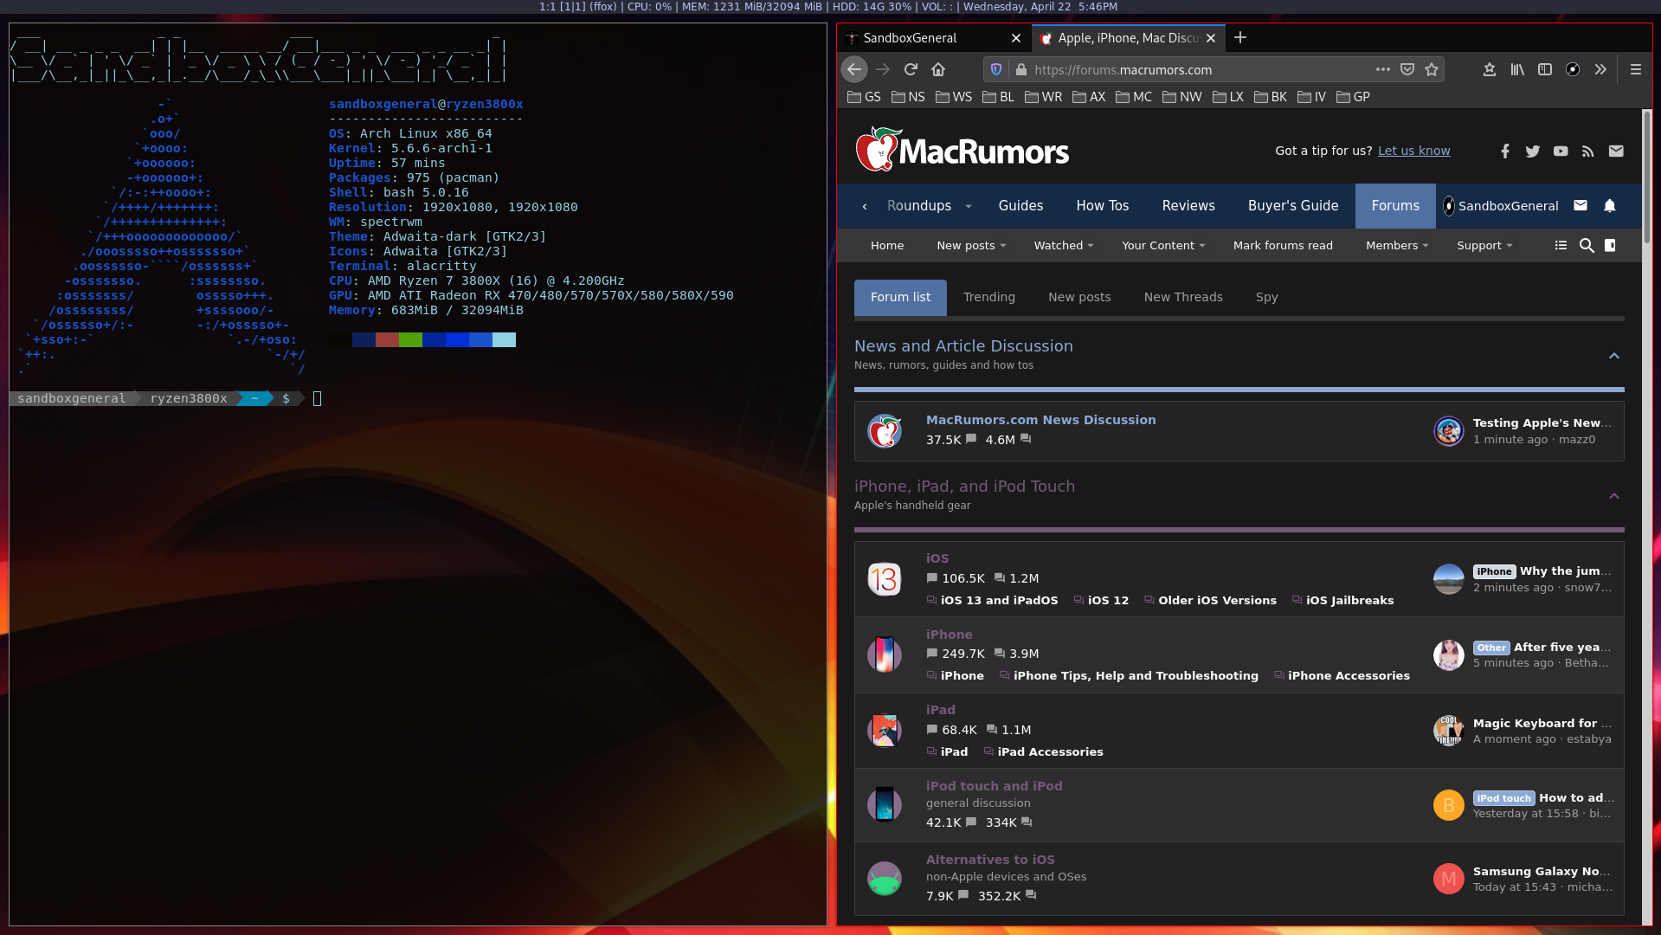Select the New Threads tab
The width and height of the screenshot is (1661, 935).
[1182, 297]
